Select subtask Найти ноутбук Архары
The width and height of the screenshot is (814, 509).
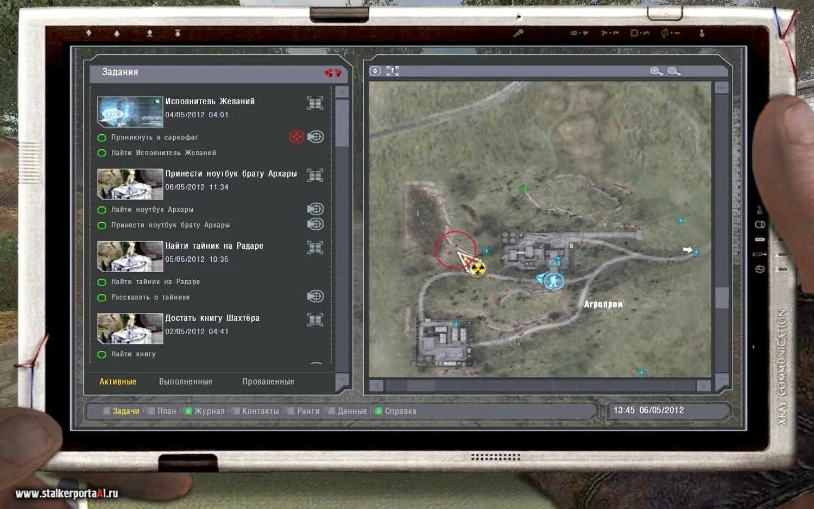tap(152, 210)
